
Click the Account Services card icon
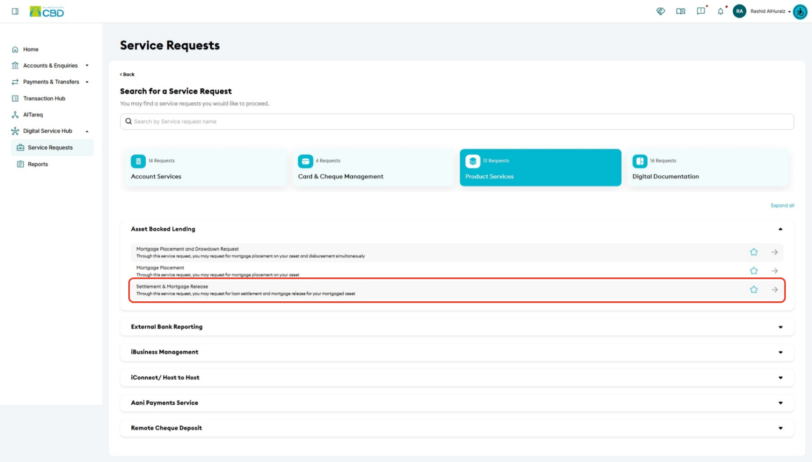138,161
